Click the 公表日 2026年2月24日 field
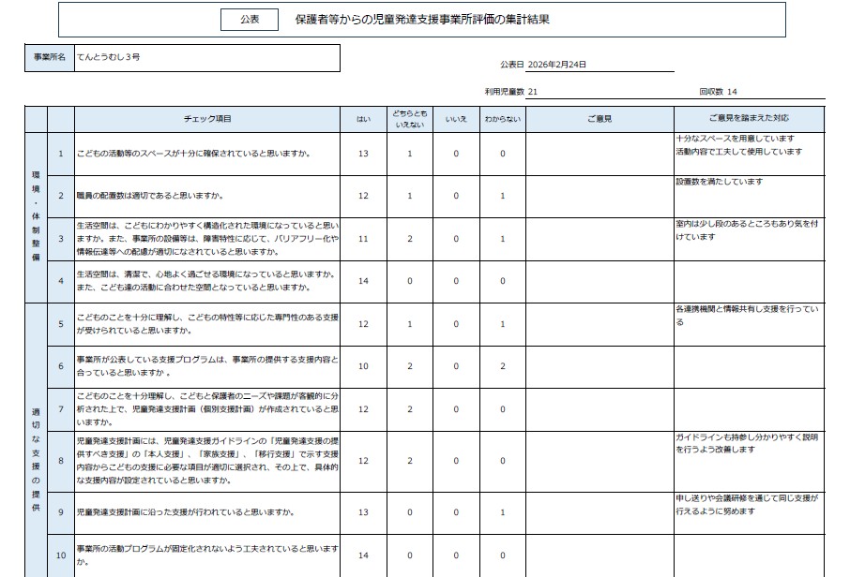Image resolution: width=850 pixels, height=577 pixels. 544,65
